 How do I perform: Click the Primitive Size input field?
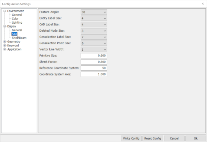coord(94,56)
